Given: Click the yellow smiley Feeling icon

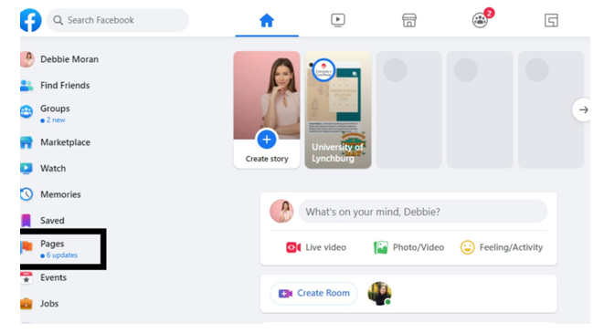Looking at the screenshot, I should (467, 247).
